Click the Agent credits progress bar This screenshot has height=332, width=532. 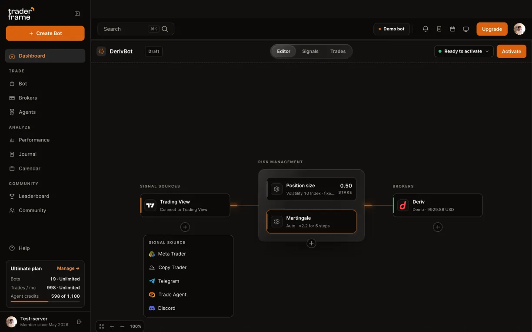point(45,301)
